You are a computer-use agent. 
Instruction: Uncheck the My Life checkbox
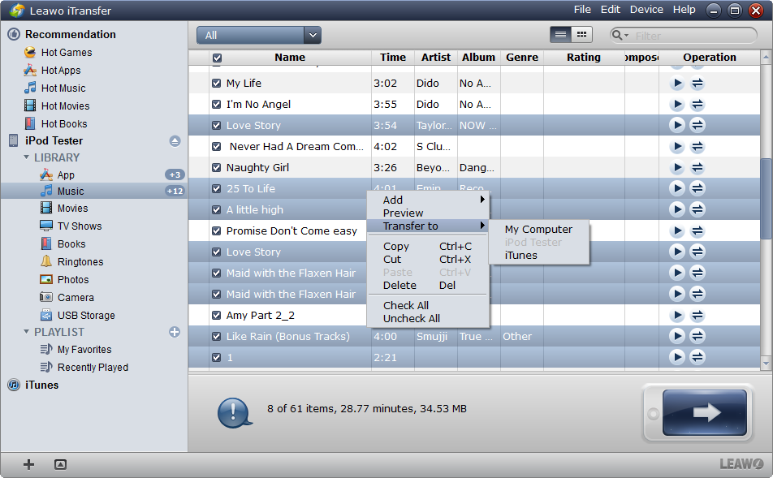tap(216, 84)
